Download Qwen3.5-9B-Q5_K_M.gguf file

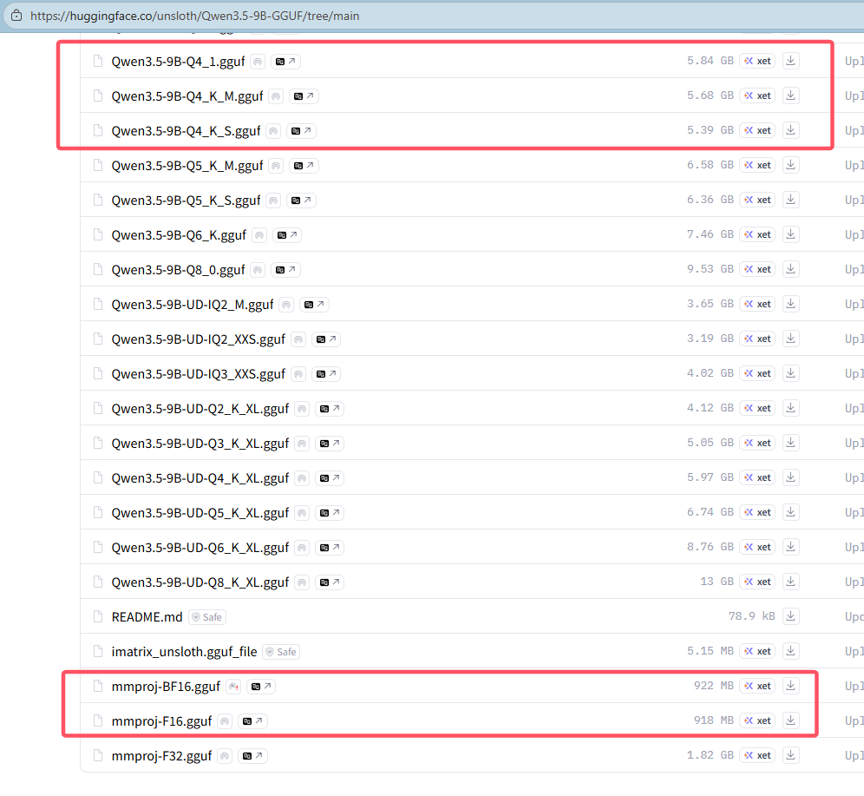790,165
